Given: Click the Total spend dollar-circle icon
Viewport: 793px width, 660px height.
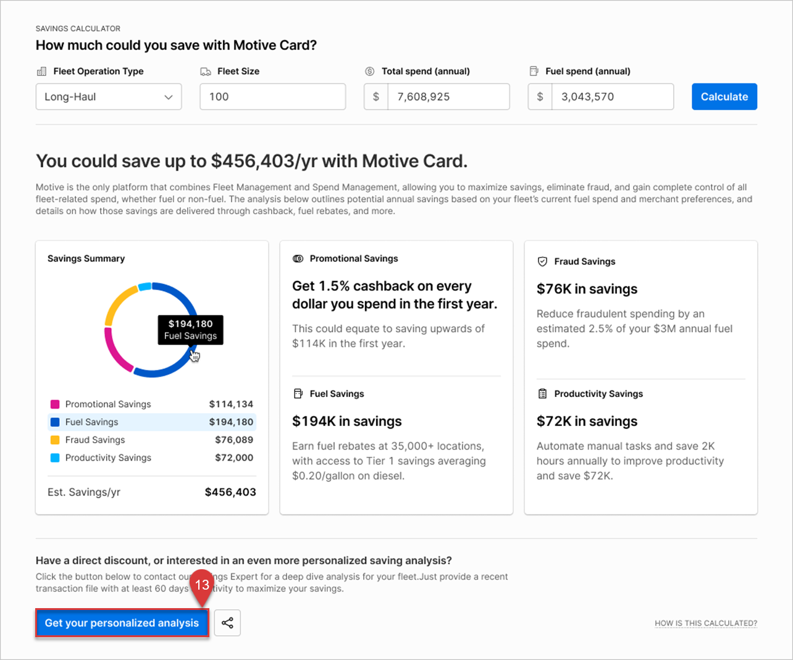Looking at the screenshot, I should [369, 72].
